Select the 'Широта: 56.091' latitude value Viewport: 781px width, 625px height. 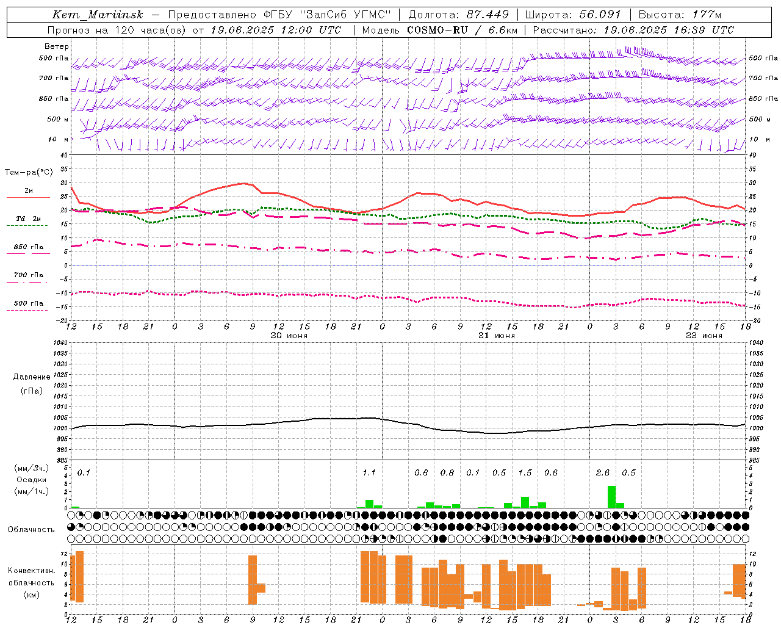click(572, 15)
